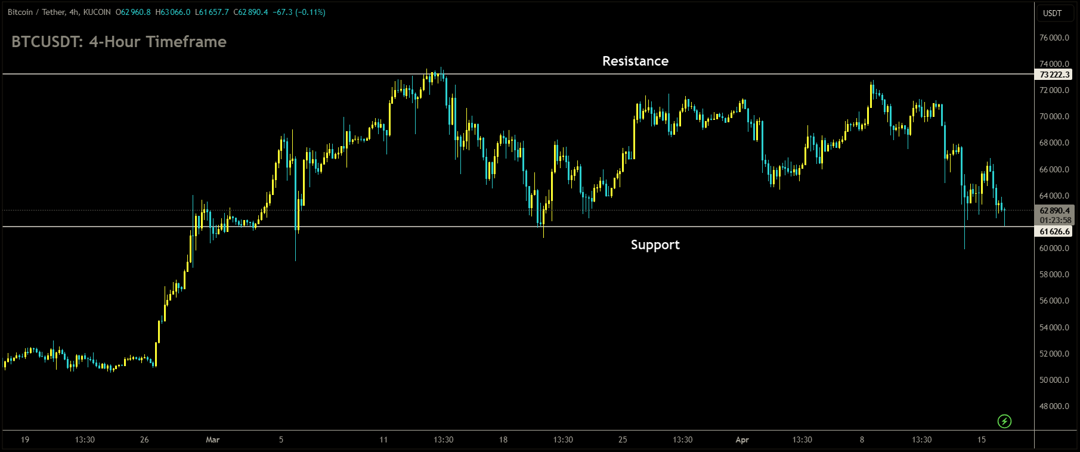1080x452 pixels.
Task: Click the 8 date label on time axis
Action: pyautogui.click(x=862, y=439)
